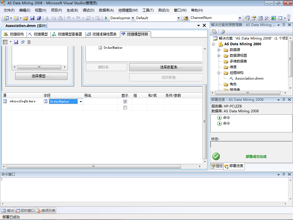This screenshot has width=293, height=220.
Task: Click the New Project toolbar icon
Action: 6,18
